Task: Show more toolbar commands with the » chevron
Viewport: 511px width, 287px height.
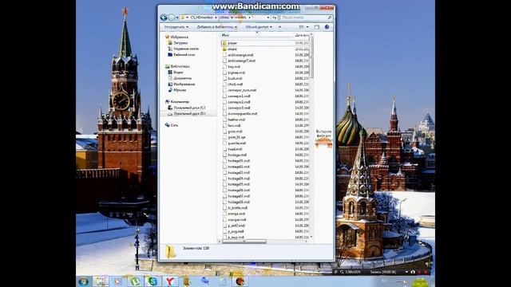Action: coord(279,27)
